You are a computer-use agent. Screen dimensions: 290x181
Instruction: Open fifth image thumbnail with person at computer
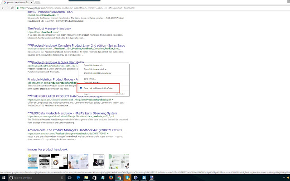tap(99, 162)
